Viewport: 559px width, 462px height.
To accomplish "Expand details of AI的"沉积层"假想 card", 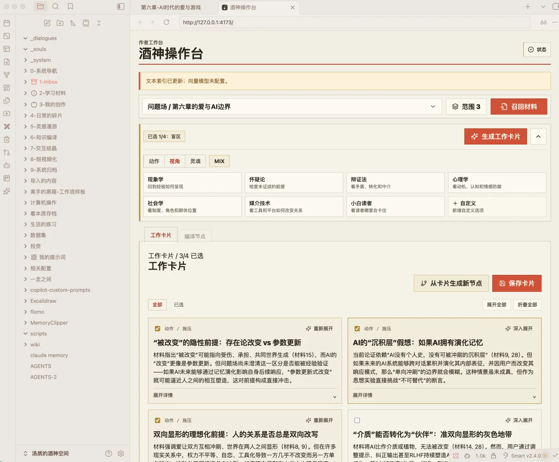I will coord(444,395).
